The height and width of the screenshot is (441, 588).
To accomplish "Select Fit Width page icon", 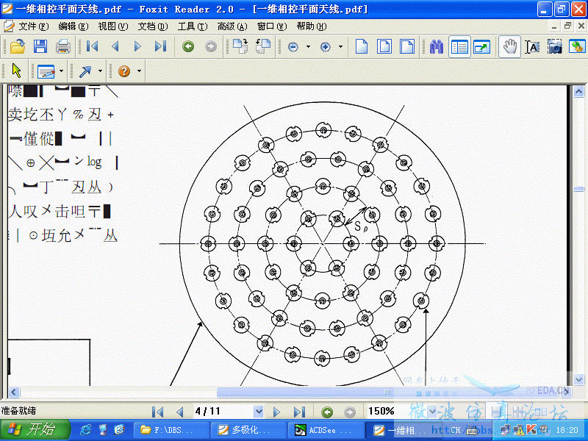I will click(407, 47).
